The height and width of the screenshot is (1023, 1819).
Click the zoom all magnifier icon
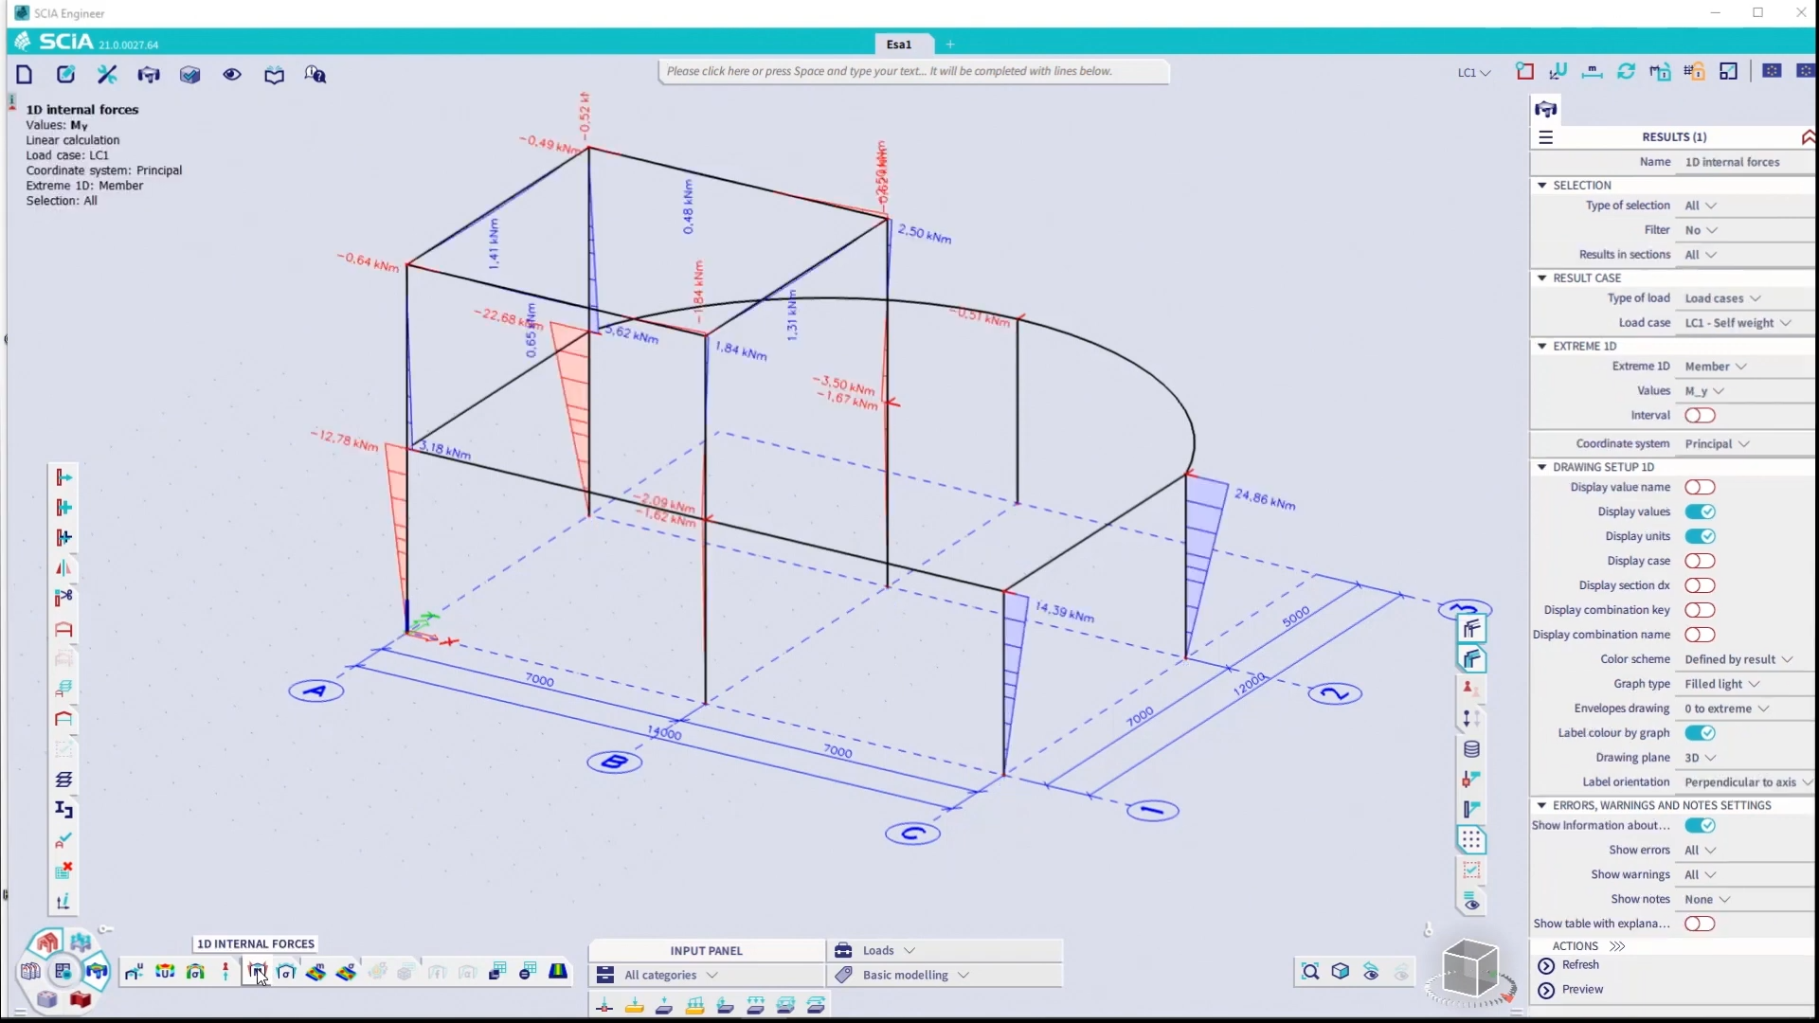click(1310, 972)
